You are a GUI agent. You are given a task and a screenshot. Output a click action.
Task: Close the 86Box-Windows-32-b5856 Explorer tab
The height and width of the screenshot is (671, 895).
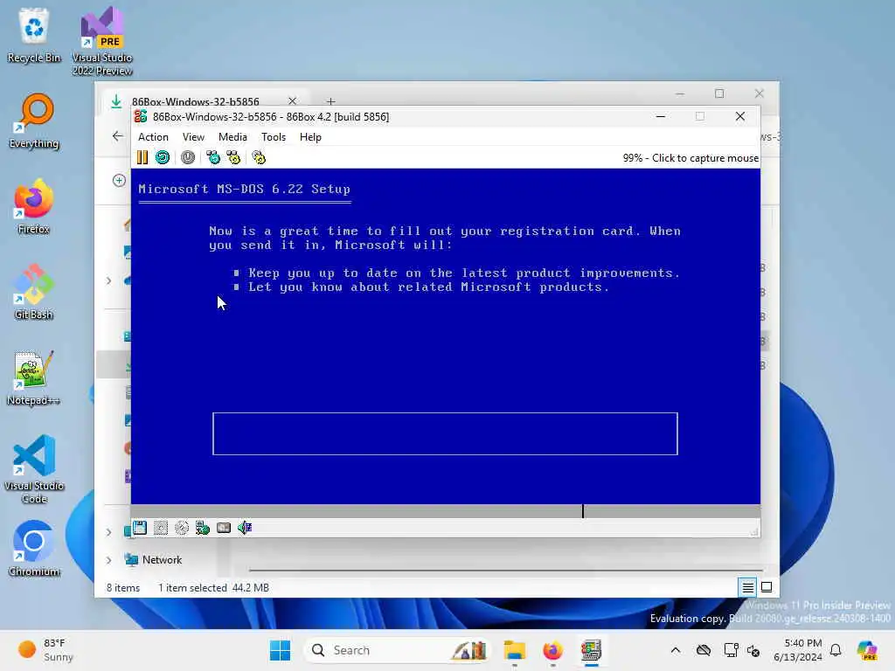292,101
